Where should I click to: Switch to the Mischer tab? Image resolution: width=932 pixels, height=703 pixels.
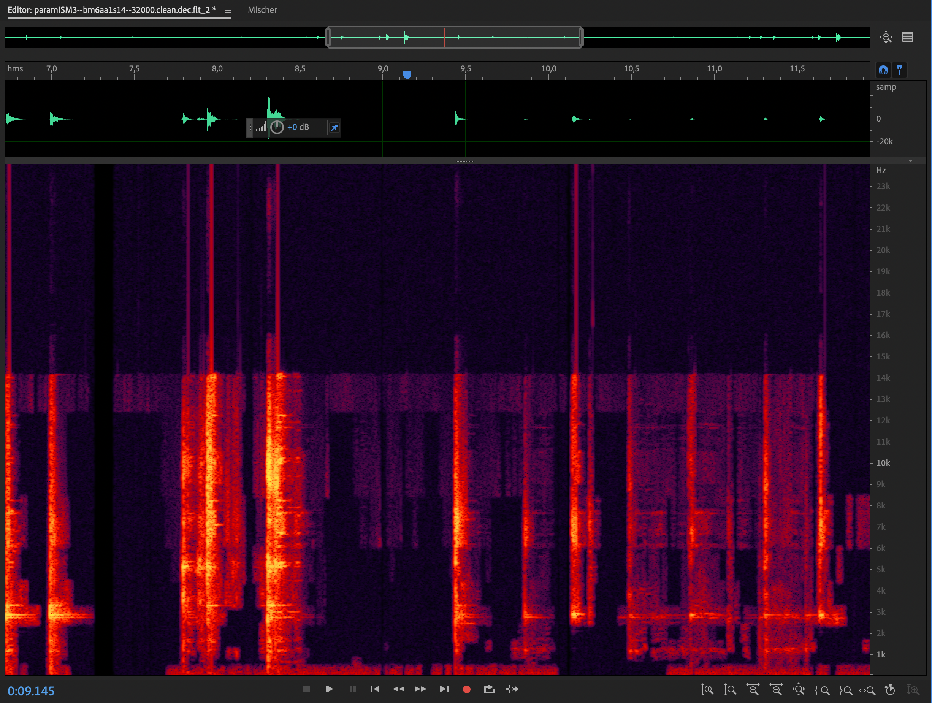(x=262, y=10)
